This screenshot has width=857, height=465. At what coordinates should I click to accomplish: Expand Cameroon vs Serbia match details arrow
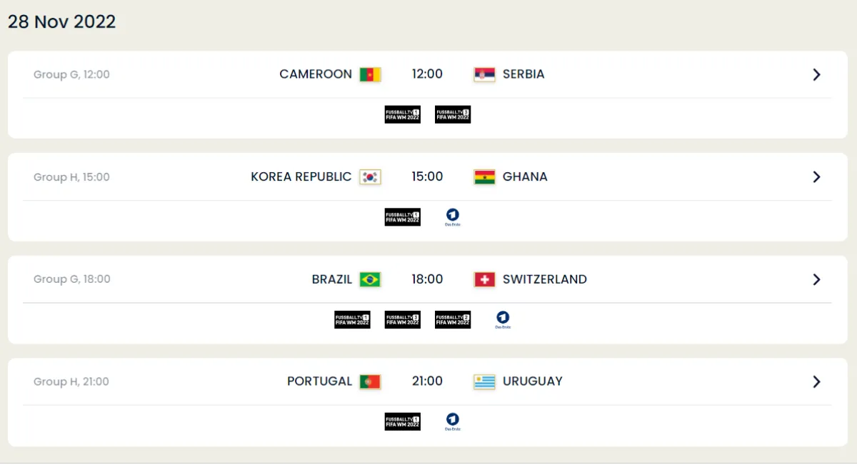[816, 74]
